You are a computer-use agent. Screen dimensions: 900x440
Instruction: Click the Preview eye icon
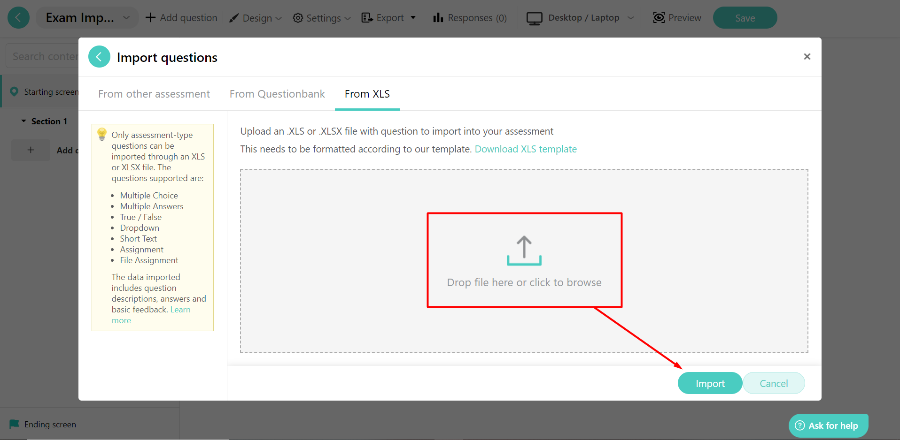(659, 17)
